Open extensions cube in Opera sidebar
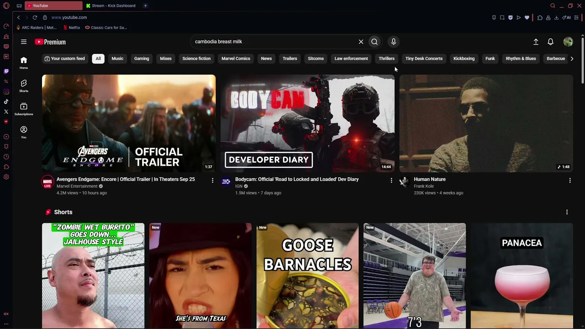This screenshot has height=329, width=585. click(6, 167)
